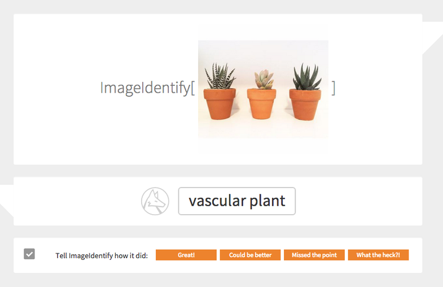Select the pink succulent in the photo
The height and width of the screenshot is (287, 443).
pos(262,79)
